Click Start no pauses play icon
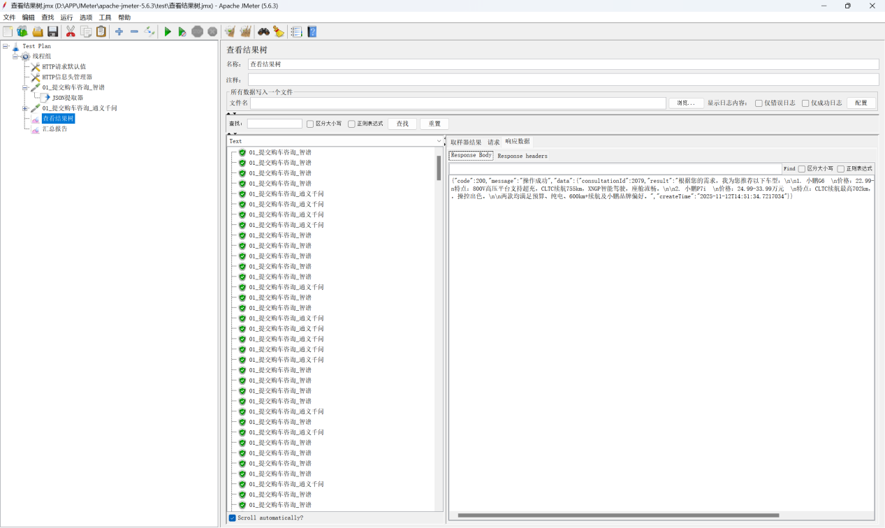The image size is (885, 528). (x=182, y=31)
